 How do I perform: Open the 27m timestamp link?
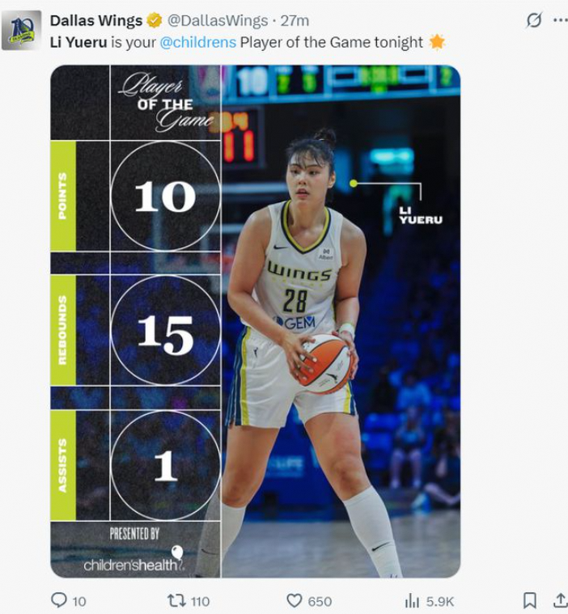[x=295, y=20]
